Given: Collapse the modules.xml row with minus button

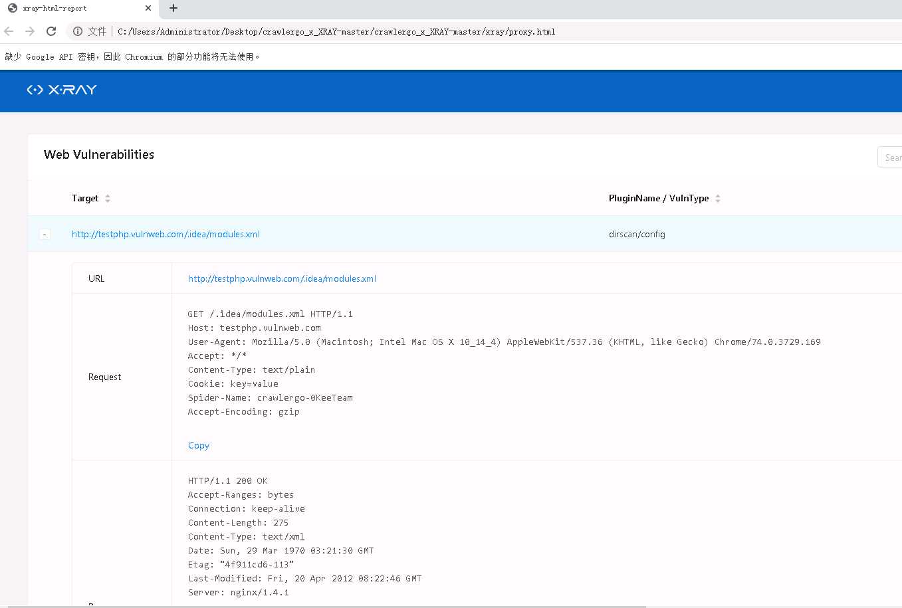Looking at the screenshot, I should tap(45, 234).
